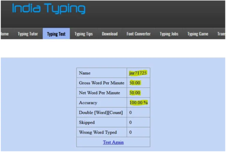The height and width of the screenshot is (152, 226).
Task: Click the Name label cell
Action: (101, 73)
